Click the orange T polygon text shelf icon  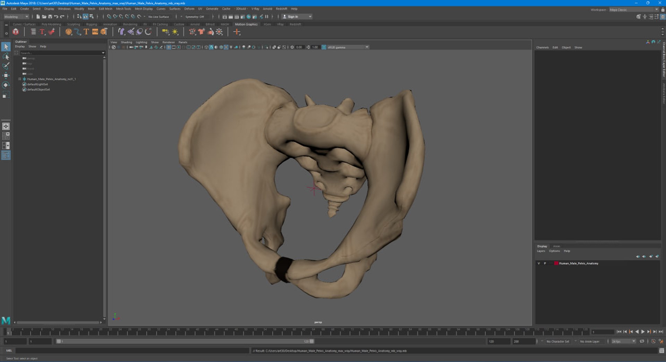point(86,32)
